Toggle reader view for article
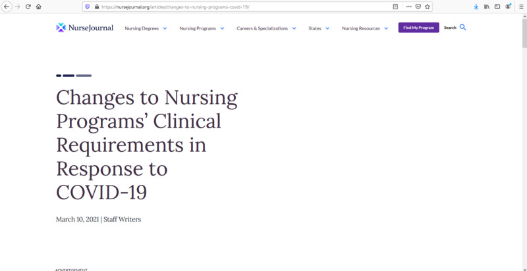This screenshot has height=271, width=527. [395, 7]
